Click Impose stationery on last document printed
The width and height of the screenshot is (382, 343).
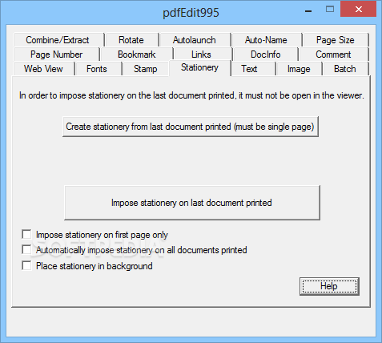pos(192,203)
